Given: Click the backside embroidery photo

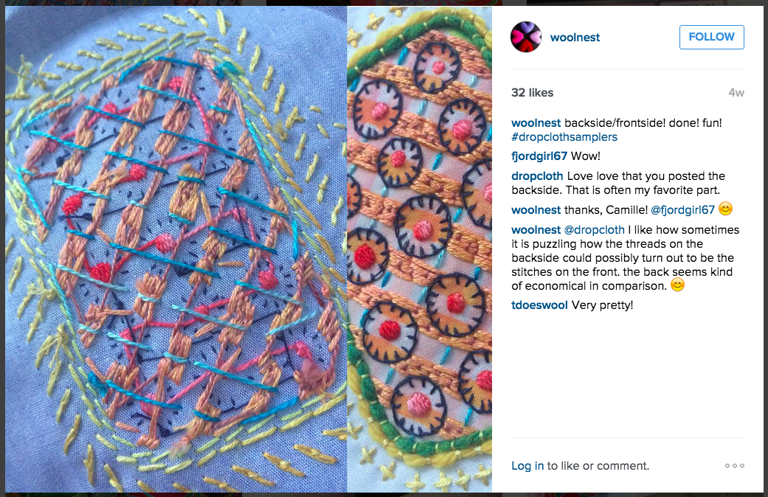Looking at the screenshot, I should pos(176,249).
